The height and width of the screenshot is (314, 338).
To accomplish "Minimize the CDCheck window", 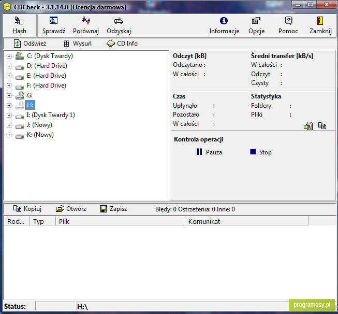I will pyautogui.click(x=298, y=5).
